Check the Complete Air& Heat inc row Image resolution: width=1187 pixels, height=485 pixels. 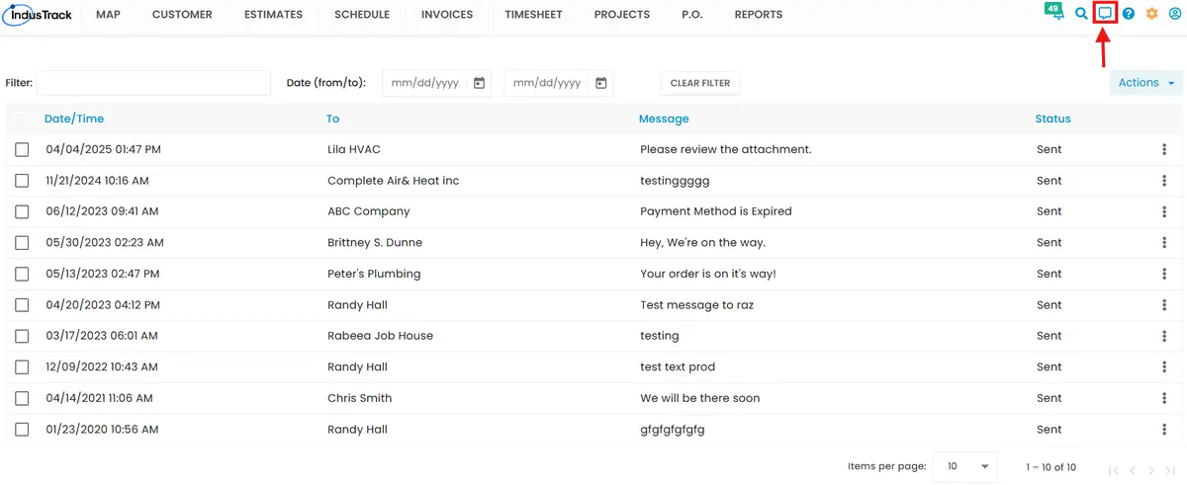tap(22, 181)
